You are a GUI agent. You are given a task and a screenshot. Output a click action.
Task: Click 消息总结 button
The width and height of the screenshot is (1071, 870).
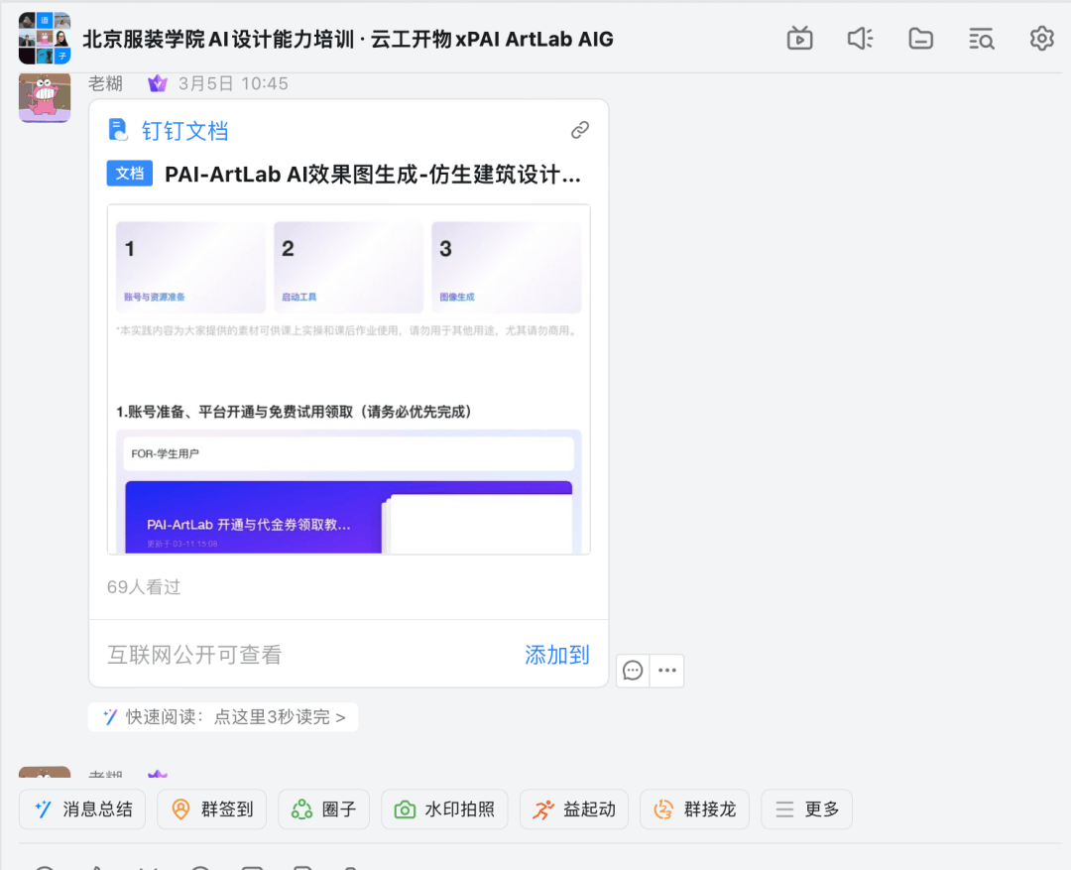[83, 809]
